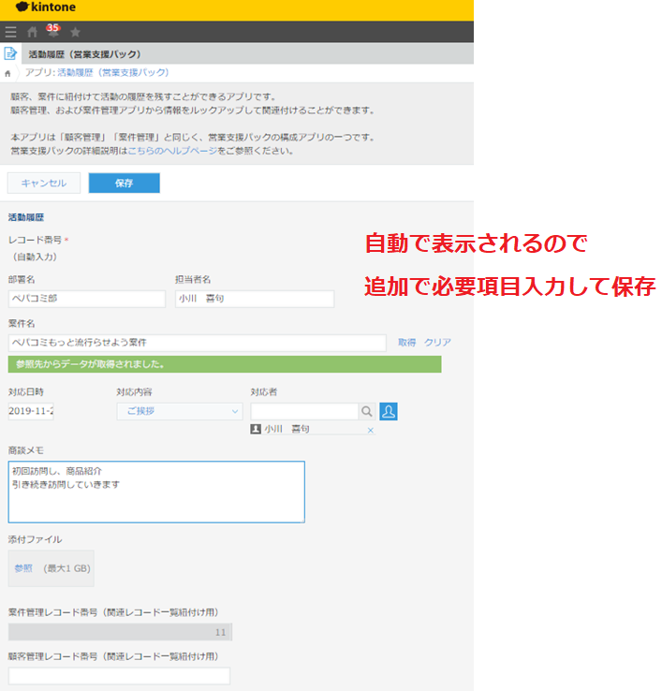Open the hamburger menu in header
Viewport: 662px width, 691px height.
(11, 32)
